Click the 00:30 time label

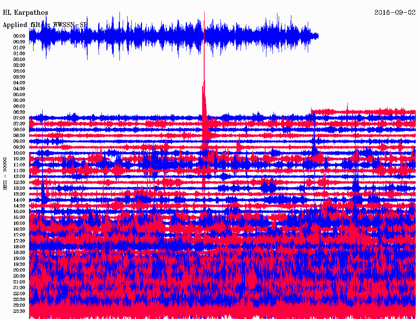click(19, 42)
